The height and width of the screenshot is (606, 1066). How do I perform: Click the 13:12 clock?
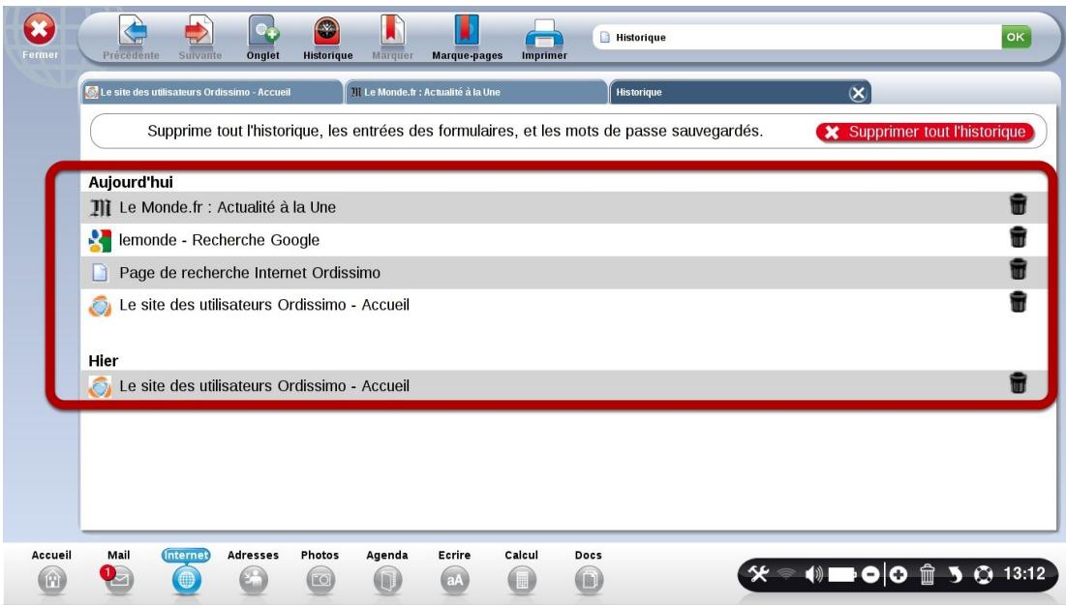1023,574
